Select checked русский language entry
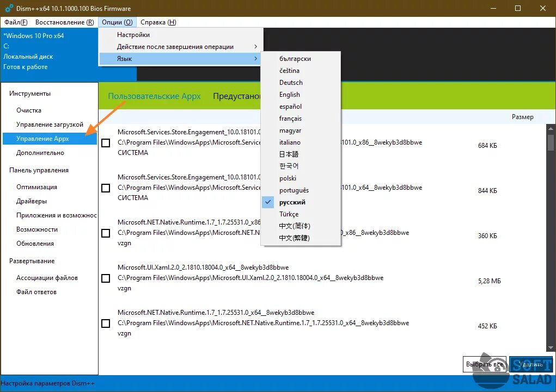The width and height of the screenshot is (556, 392). 301,202
